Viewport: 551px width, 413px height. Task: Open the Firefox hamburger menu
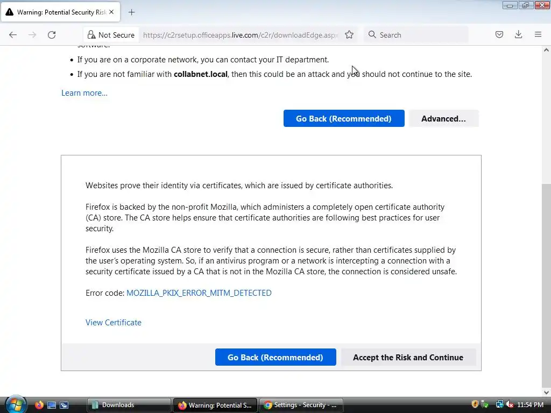tap(538, 34)
